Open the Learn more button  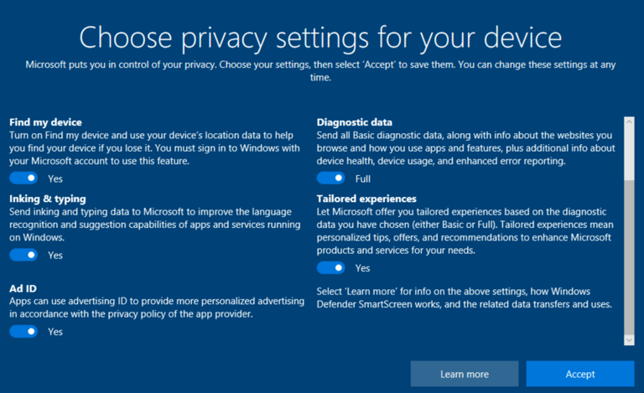(464, 374)
